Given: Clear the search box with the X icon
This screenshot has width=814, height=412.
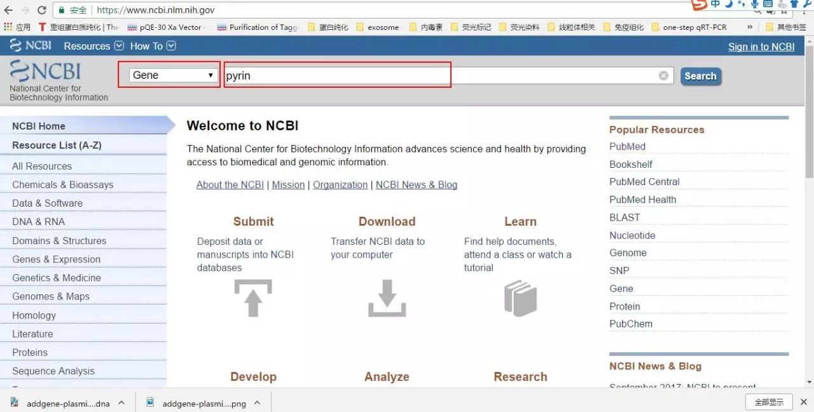Looking at the screenshot, I should [663, 76].
